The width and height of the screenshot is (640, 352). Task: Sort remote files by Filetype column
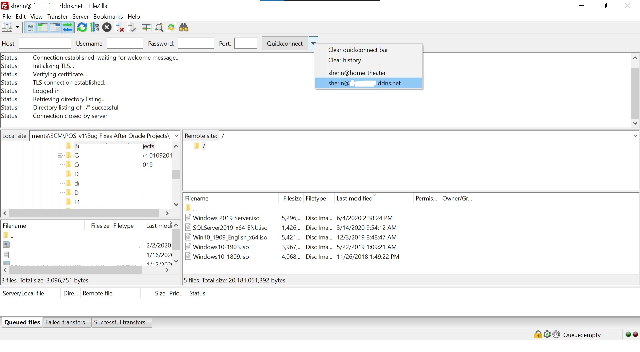pos(318,198)
